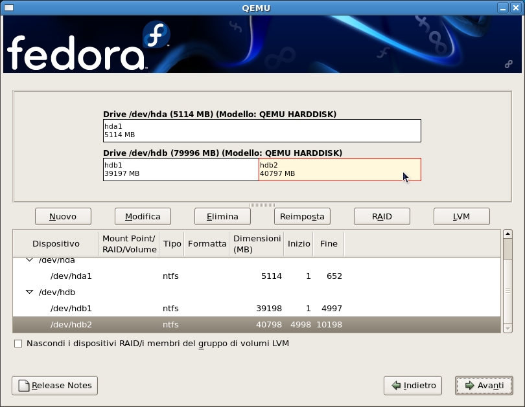Click end value 652 in hda1 row
This screenshot has height=407, width=525.
[334, 276]
